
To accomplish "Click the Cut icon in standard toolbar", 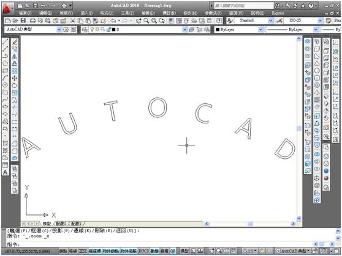I will coord(73,21).
